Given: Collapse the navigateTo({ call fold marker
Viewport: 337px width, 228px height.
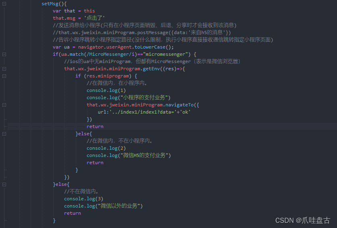Looking at the screenshot, I should 4,105.
